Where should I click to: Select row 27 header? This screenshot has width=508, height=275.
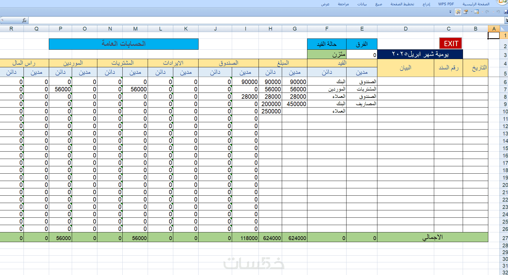click(504, 238)
